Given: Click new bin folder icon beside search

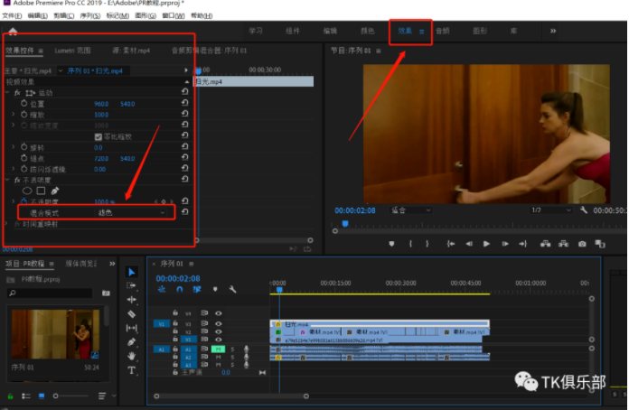Looking at the screenshot, I should point(106,294).
